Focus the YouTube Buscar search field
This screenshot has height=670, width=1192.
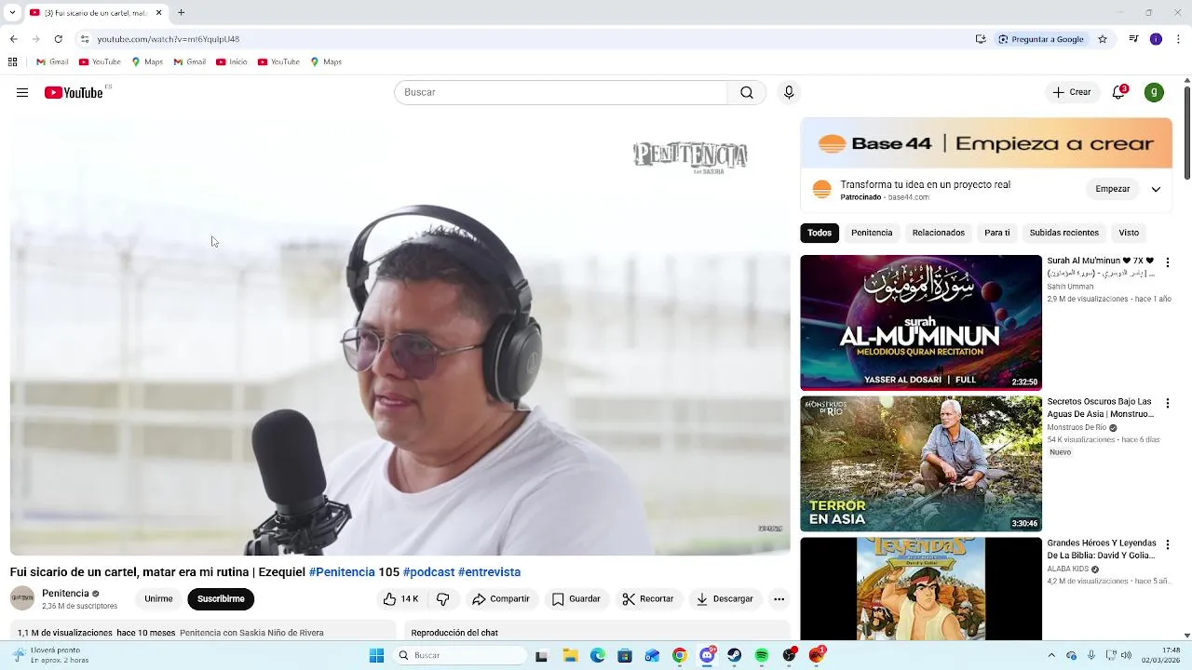click(x=561, y=92)
